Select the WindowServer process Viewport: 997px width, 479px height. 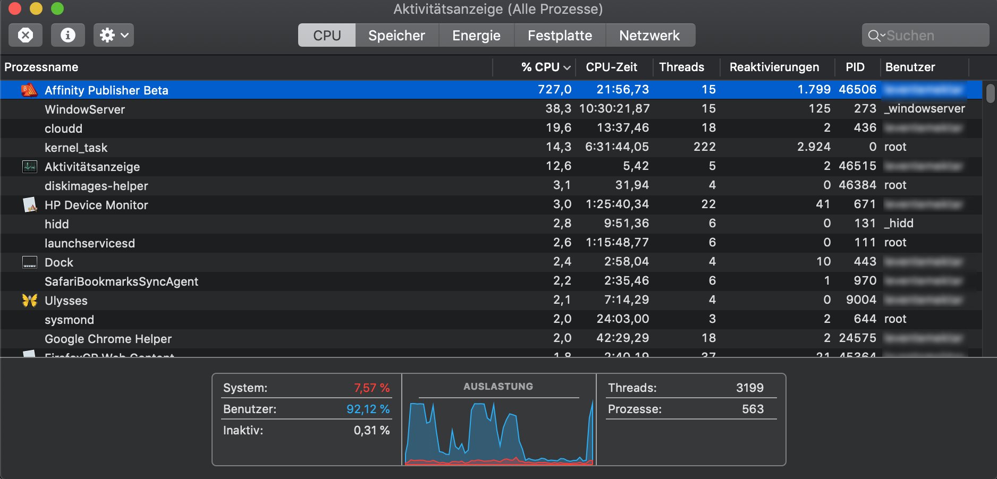85,109
